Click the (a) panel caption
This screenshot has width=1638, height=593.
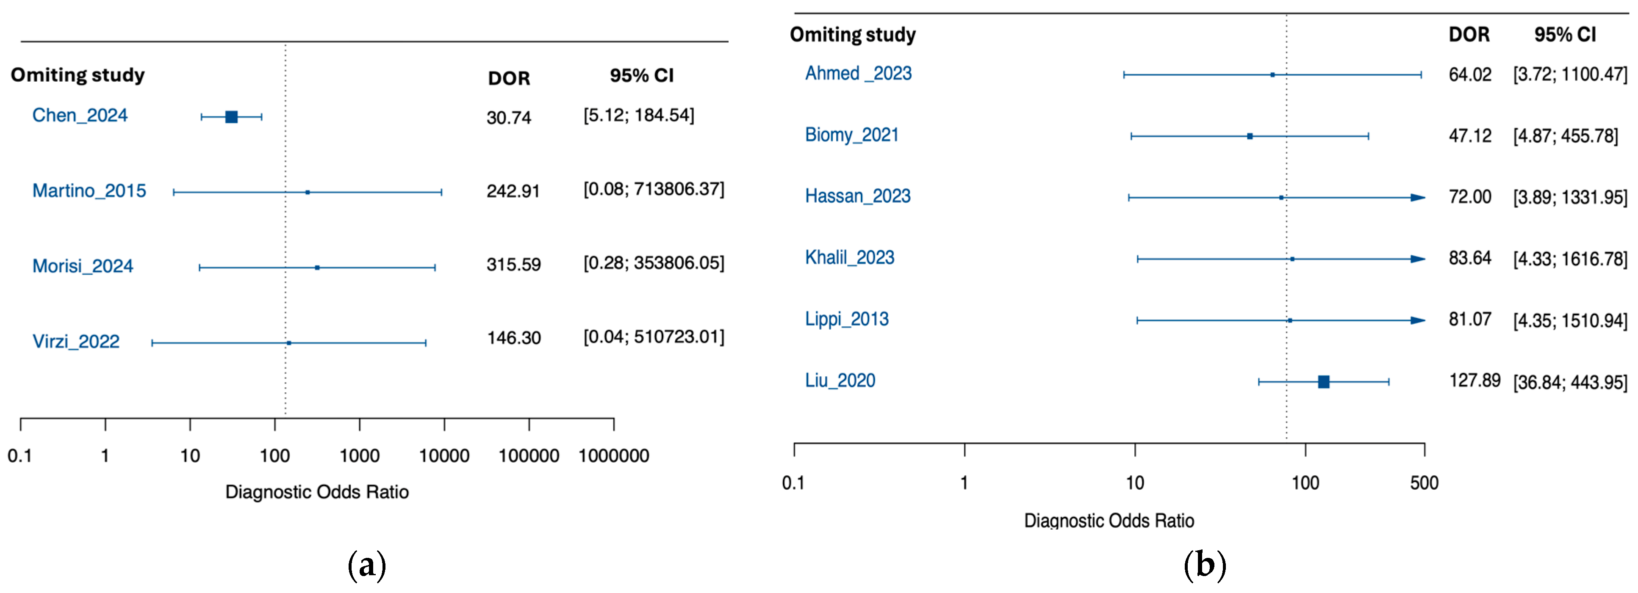click(367, 564)
